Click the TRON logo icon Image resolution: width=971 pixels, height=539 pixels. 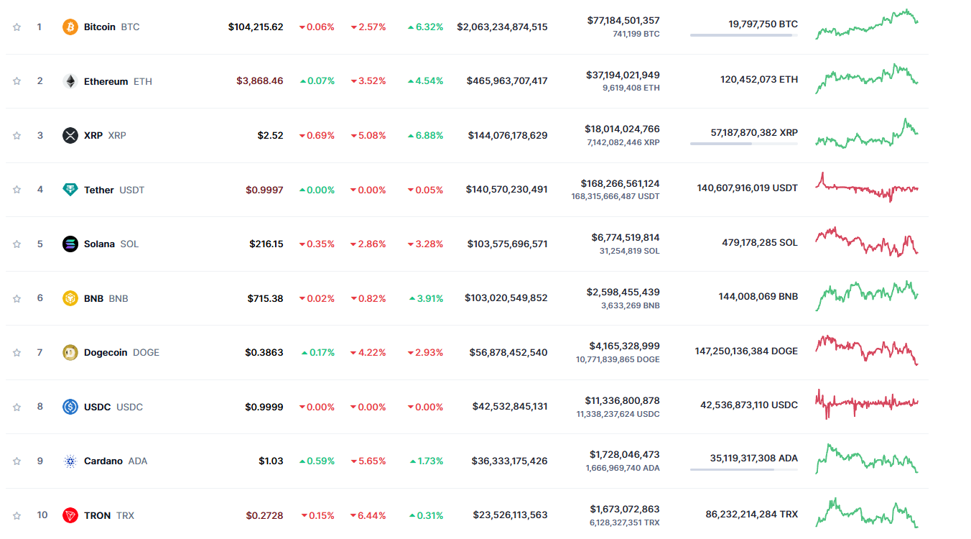click(x=70, y=515)
